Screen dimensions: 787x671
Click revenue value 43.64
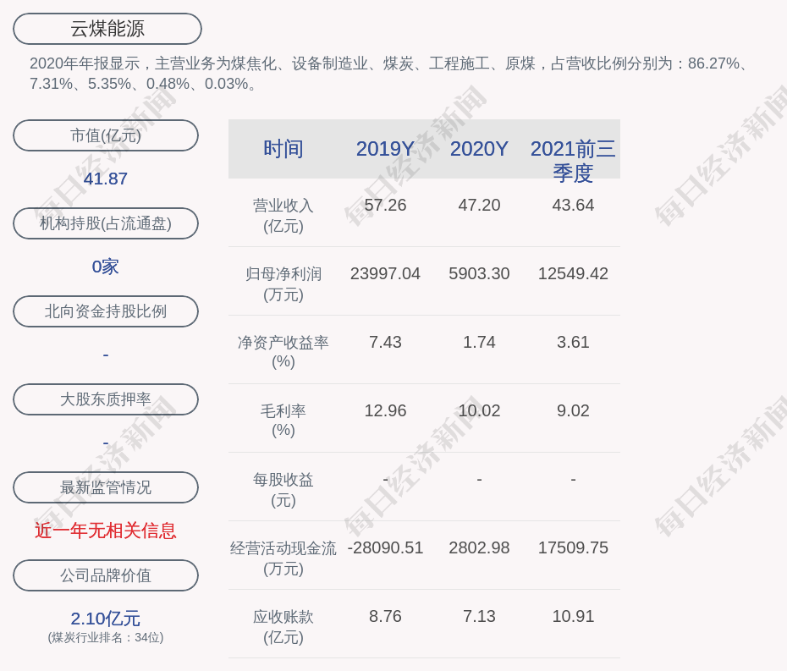[x=573, y=205]
